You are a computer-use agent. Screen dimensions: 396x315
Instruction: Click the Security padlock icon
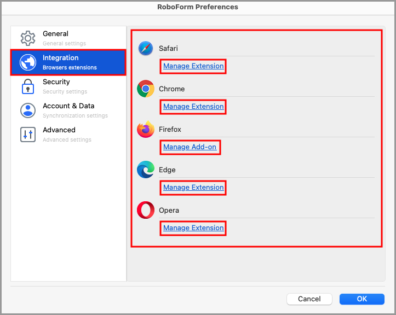tap(28, 86)
